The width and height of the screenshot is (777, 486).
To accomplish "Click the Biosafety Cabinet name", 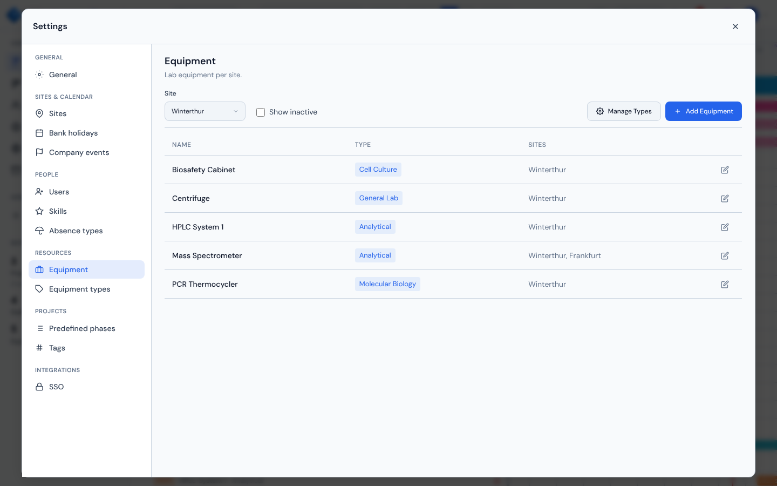I will (x=204, y=170).
